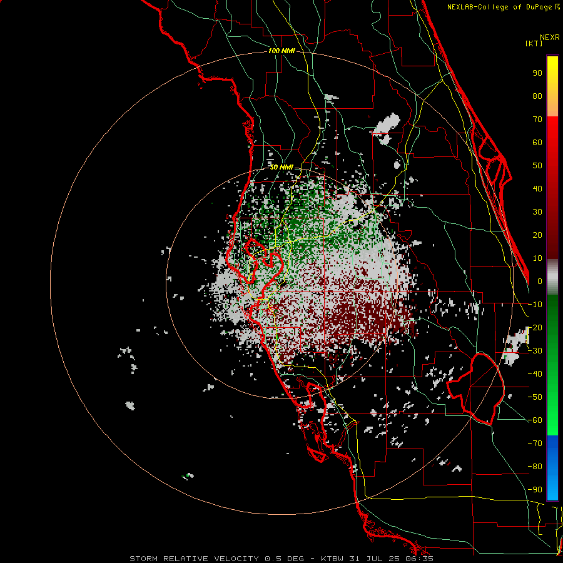Viewport: 563px width, 563px height.
Task: Click the -40 value on the velocity scale
Action: (535, 374)
